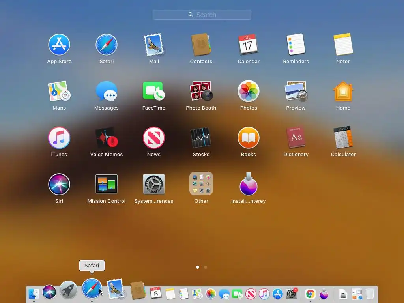
Task: Click the Launchpad Search field
Action: tap(202, 15)
